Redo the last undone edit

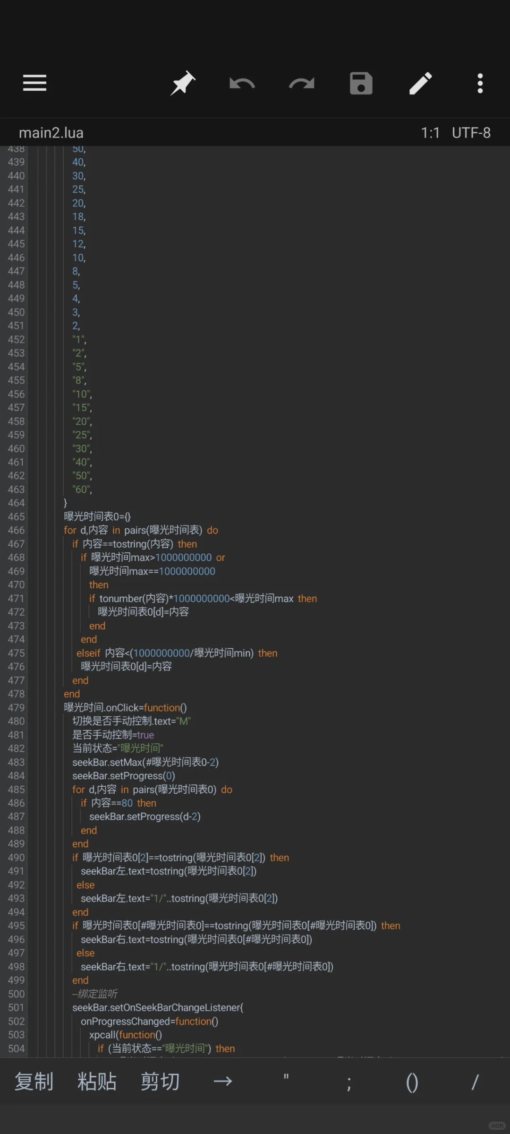(x=302, y=84)
